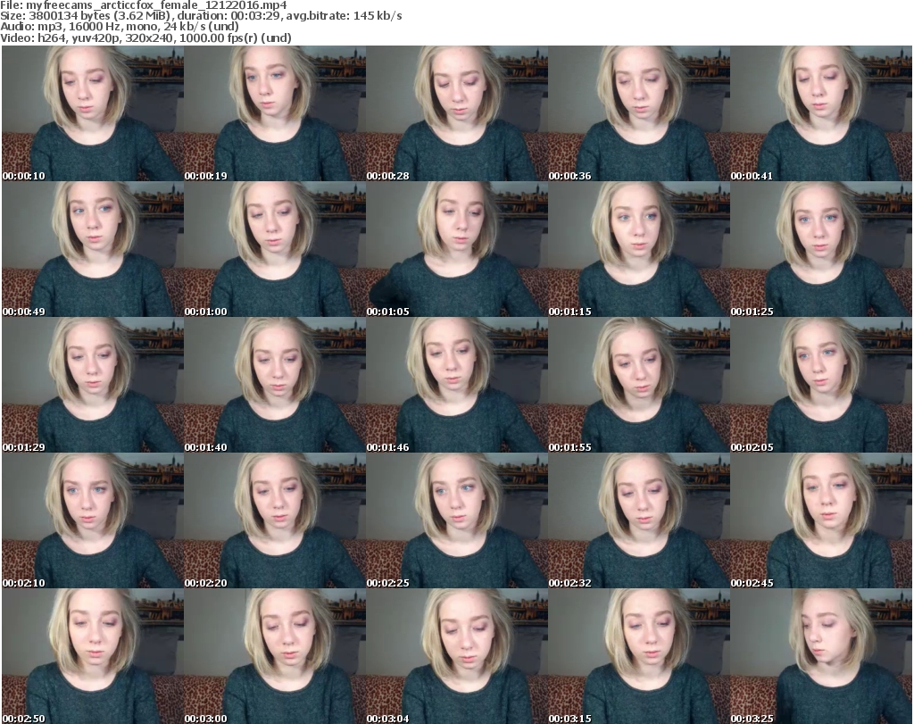Pick the frame labeled 00:01:46
Viewport: 914px width, 724px height.
click(x=456, y=385)
